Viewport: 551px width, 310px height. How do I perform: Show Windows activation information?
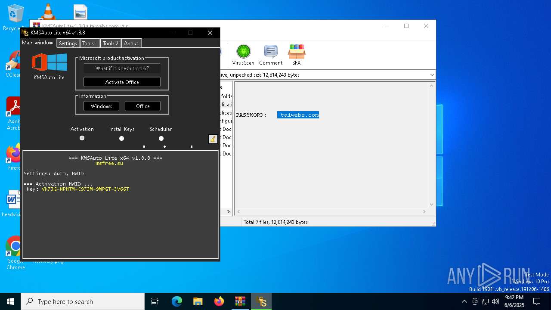point(101,106)
